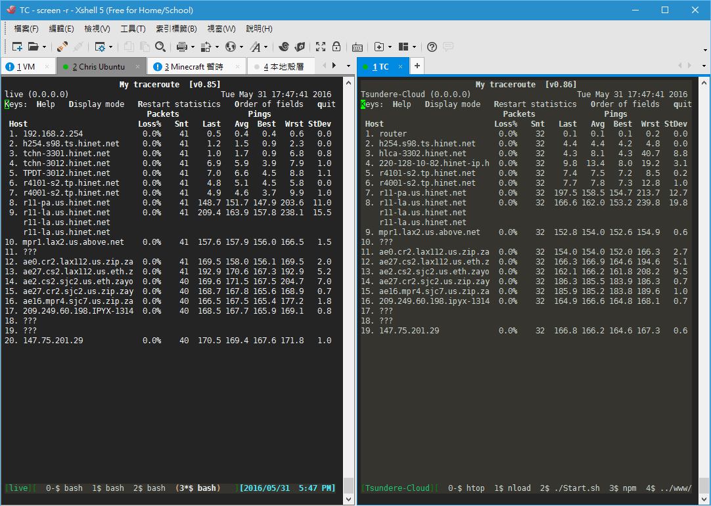Open the 工具(T) menu

[x=133, y=29]
